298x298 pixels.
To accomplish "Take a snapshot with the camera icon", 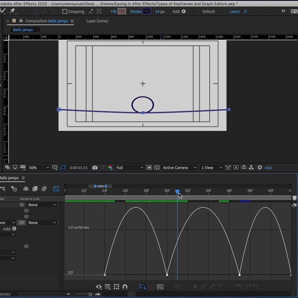I will point(95,168).
